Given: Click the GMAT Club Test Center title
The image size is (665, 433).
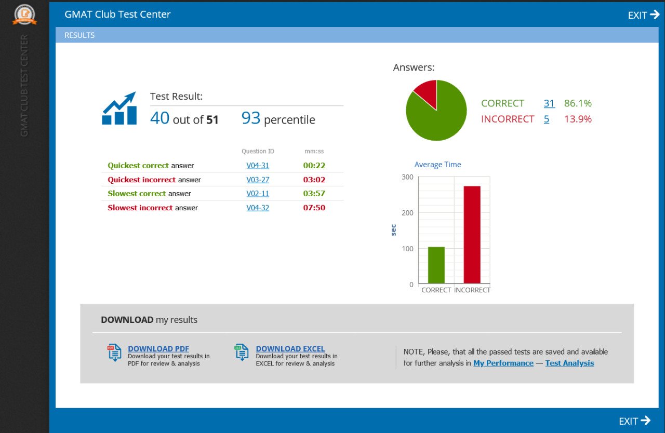Looking at the screenshot, I should coord(117,15).
